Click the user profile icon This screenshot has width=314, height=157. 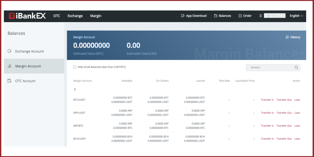tap(261, 16)
